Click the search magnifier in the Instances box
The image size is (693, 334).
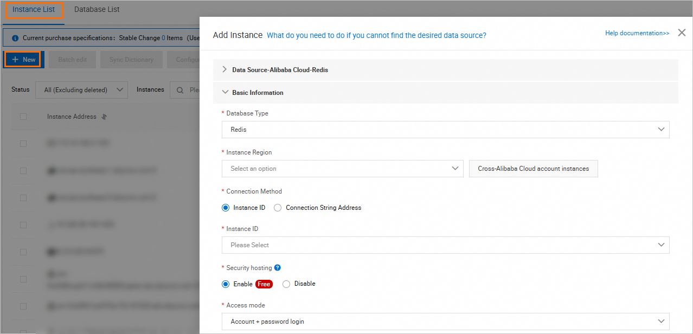tap(179, 89)
